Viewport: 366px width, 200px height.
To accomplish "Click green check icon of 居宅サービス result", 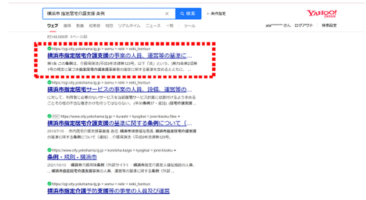I will 49,82.
